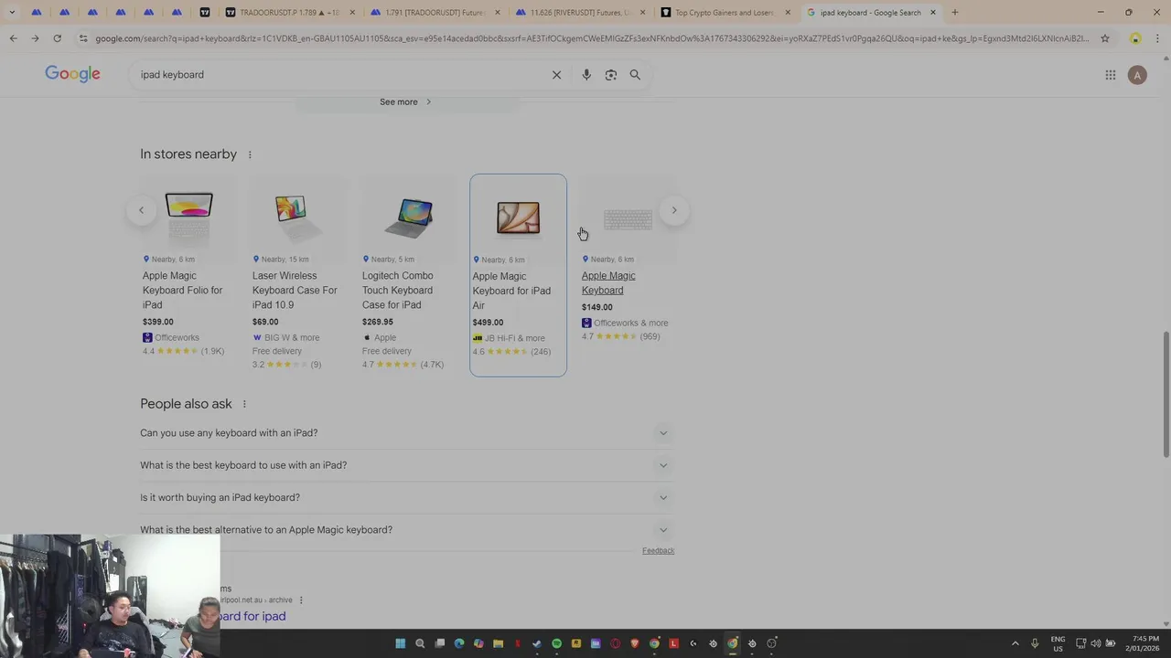Open a new browser tab
1171x658 pixels.
pos(955,13)
